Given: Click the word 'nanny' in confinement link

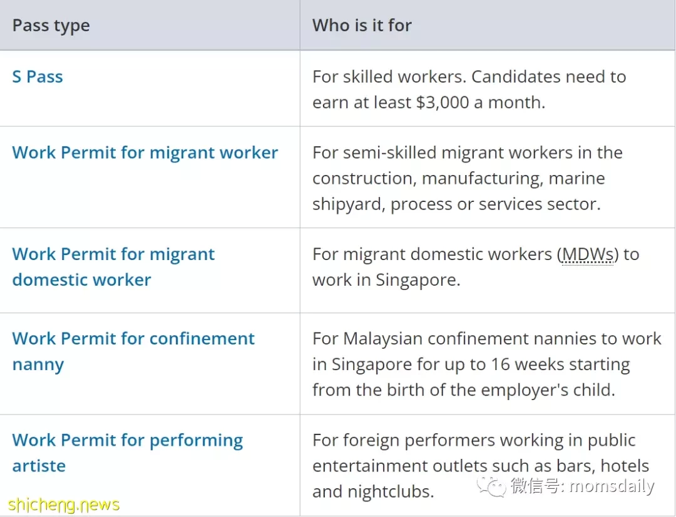Looking at the screenshot, I should pyautogui.click(x=38, y=365).
